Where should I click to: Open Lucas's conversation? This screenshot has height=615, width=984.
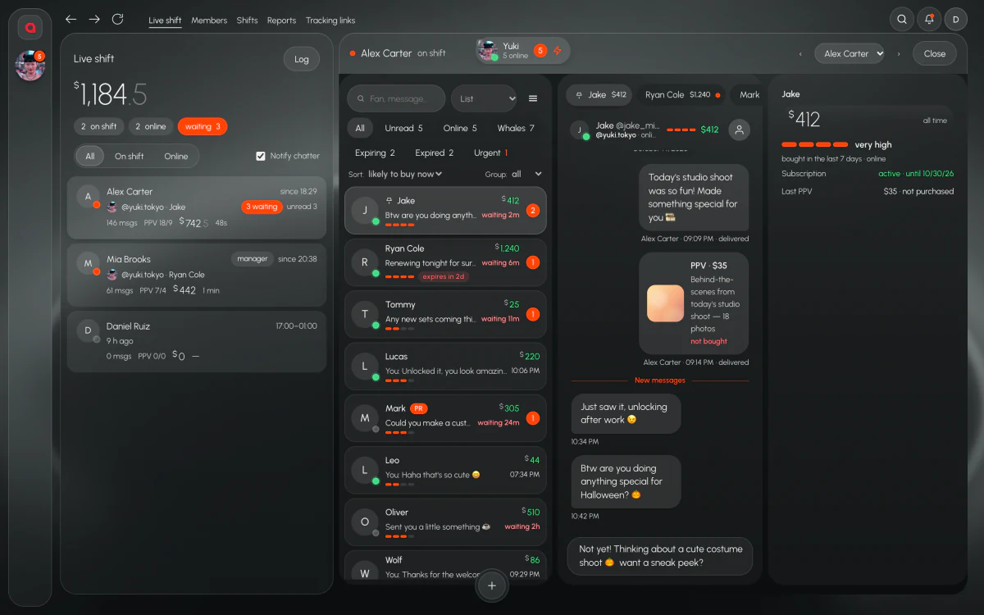coord(445,367)
